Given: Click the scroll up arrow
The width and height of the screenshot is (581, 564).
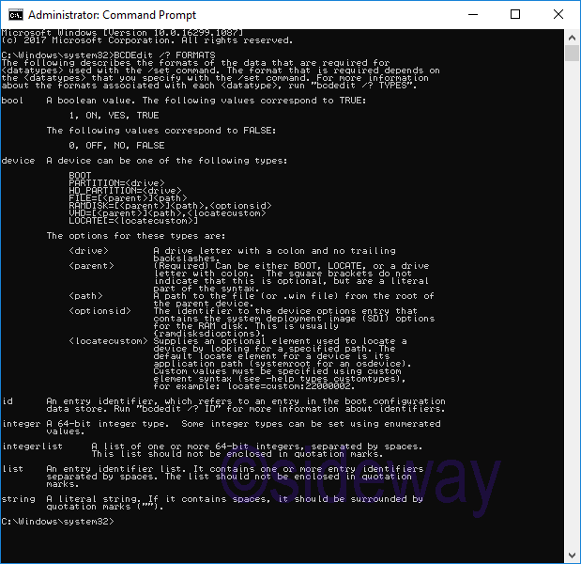Looking at the screenshot, I should point(572,37).
